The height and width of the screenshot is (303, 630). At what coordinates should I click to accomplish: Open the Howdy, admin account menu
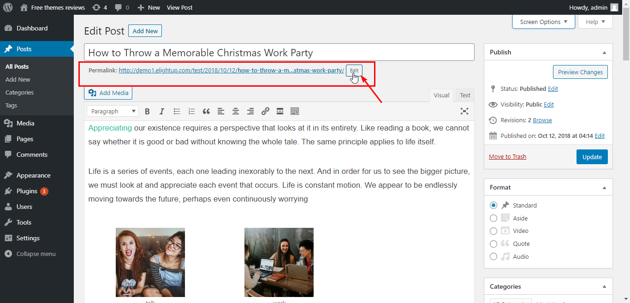[x=594, y=7]
